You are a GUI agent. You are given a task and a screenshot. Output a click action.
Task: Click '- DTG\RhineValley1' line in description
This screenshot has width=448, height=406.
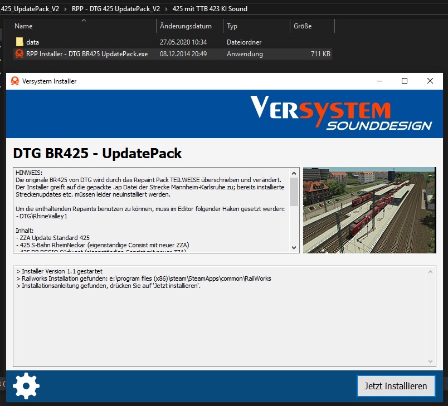pos(42,216)
